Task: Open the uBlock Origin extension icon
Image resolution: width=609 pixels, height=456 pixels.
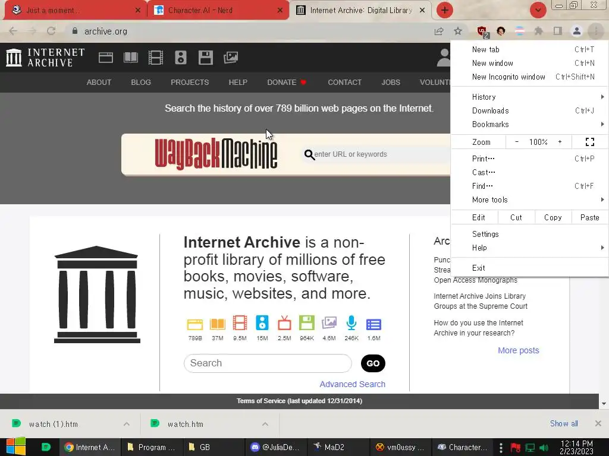Action: coord(482,31)
